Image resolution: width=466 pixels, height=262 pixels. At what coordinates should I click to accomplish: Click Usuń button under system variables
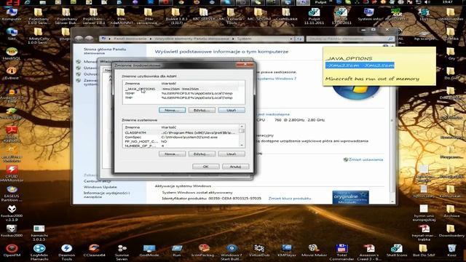[232, 154]
